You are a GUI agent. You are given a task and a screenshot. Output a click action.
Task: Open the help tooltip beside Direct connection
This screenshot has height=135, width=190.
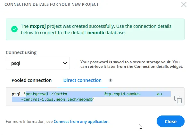pos(111,80)
